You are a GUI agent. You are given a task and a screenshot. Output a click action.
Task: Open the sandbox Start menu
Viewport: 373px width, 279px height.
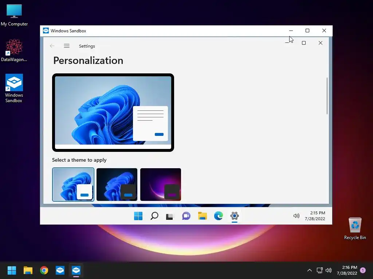coord(138,216)
